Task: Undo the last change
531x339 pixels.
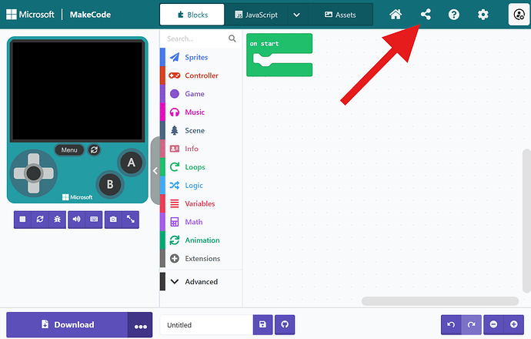Action: click(451, 325)
